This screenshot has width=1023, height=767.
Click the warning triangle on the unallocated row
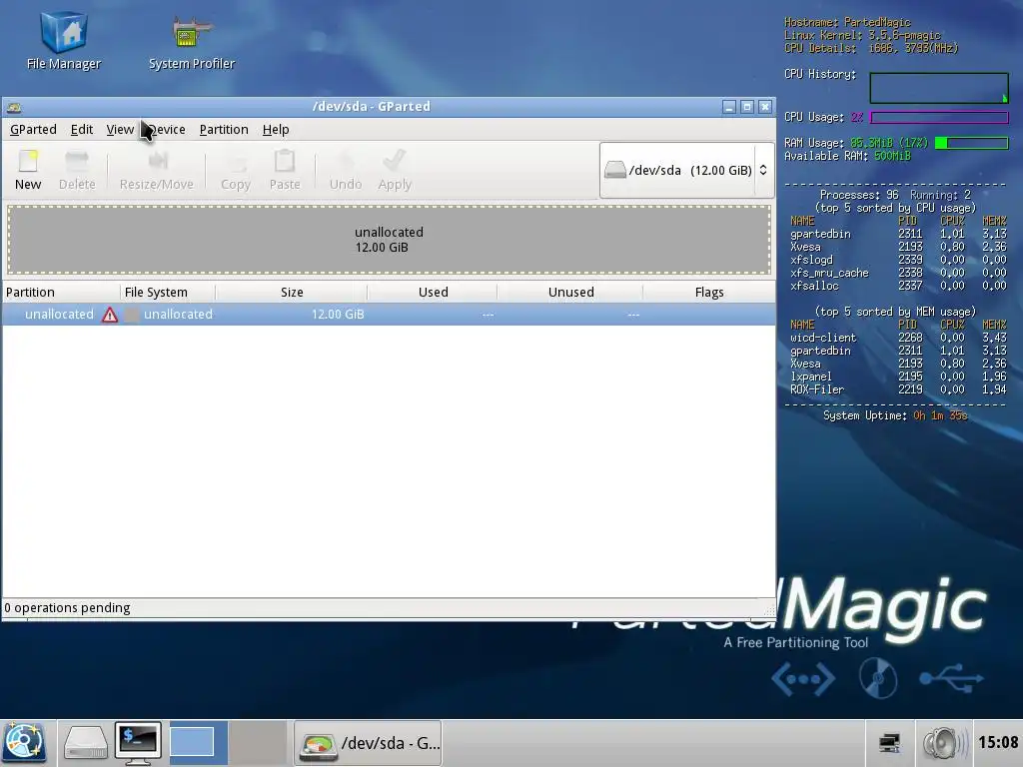click(x=110, y=315)
